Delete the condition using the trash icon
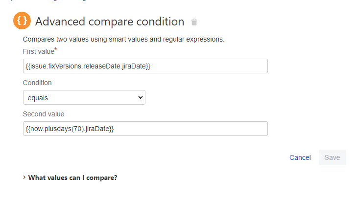The width and height of the screenshot is (356, 200). 194,22
